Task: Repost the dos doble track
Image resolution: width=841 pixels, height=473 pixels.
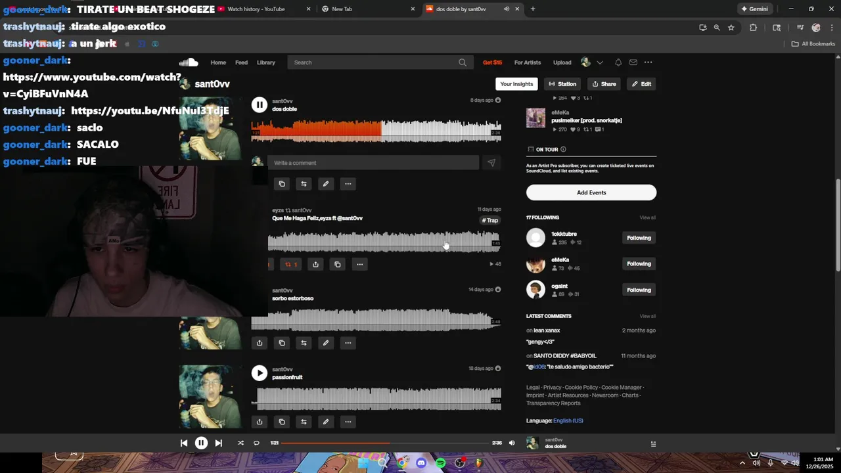Action: (x=304, y=184)
